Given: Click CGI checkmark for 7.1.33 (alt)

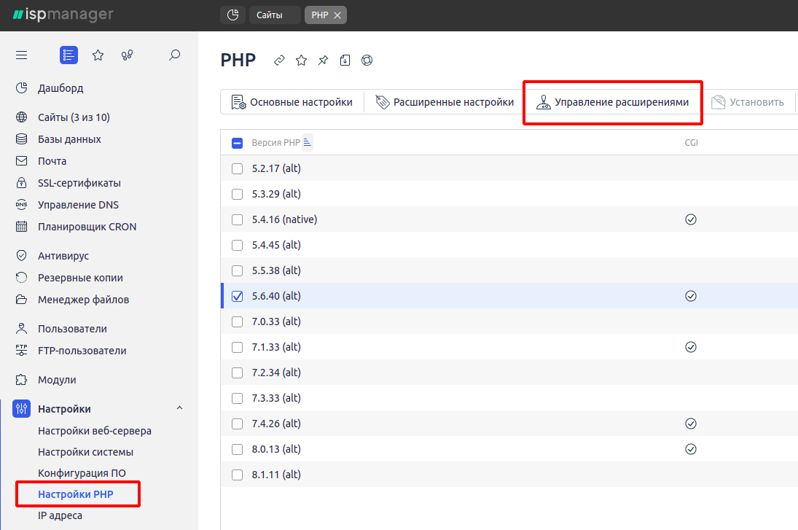Looking at the screenshot, I should (691, 347).
